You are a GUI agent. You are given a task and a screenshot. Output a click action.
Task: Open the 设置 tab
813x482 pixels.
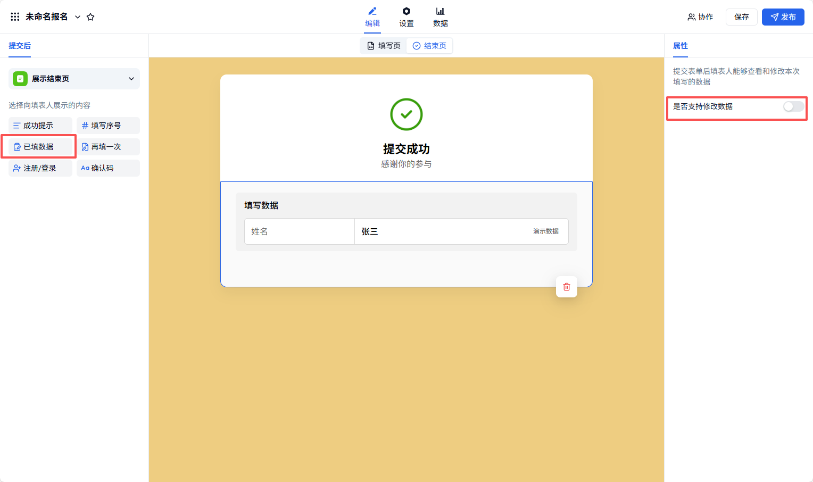(407, 17)
